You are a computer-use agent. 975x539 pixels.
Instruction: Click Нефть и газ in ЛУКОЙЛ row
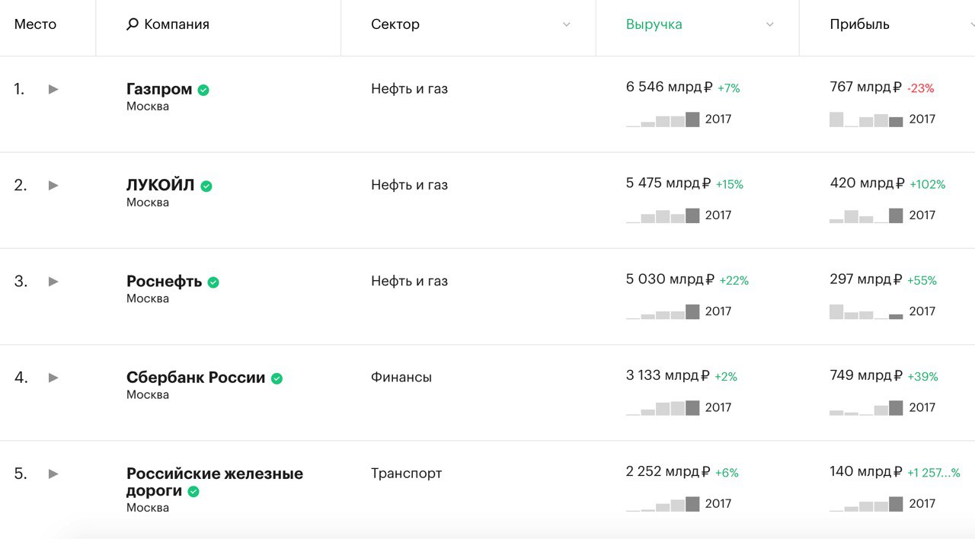(409, 185)
